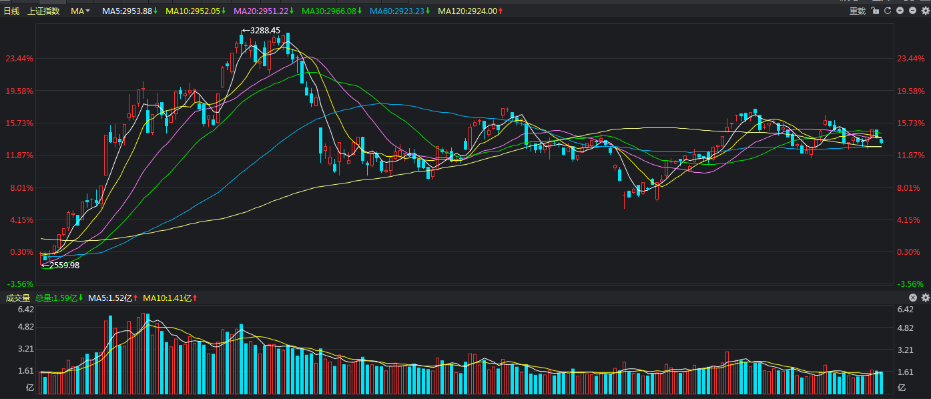Click the left axis 11.87% label
Image resolution: width=931 pixels, height=399 pixels.
19,155
